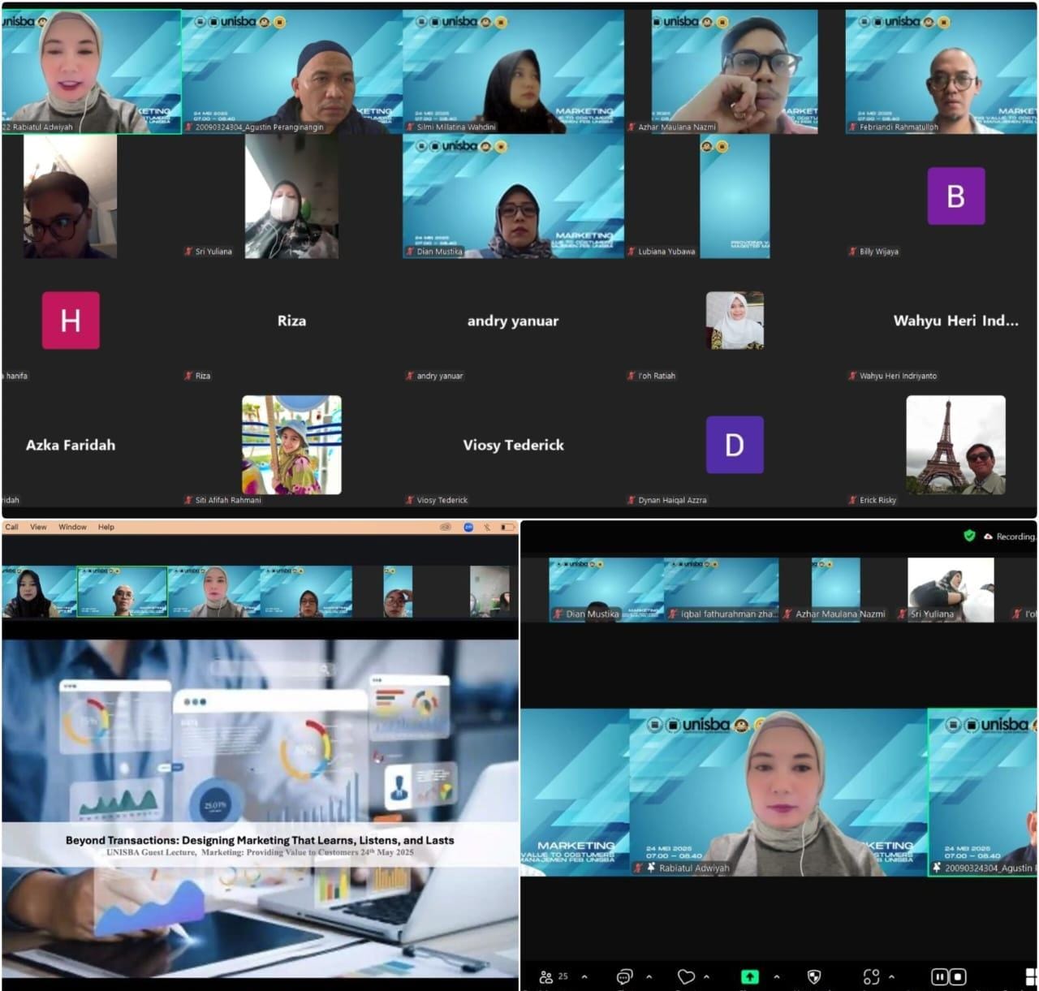The image size is (1039, 991).
Task: Select Billy Wijaya's purple B avatar tile
Action: (x=955, y=196)
